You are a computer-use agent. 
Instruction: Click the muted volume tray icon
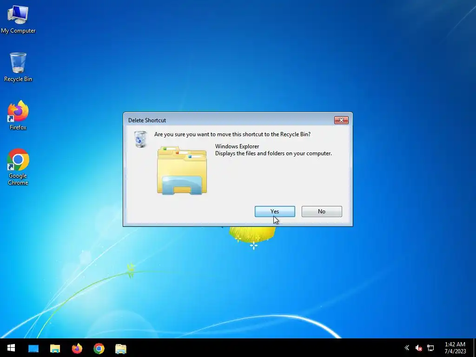pos(419,348)
